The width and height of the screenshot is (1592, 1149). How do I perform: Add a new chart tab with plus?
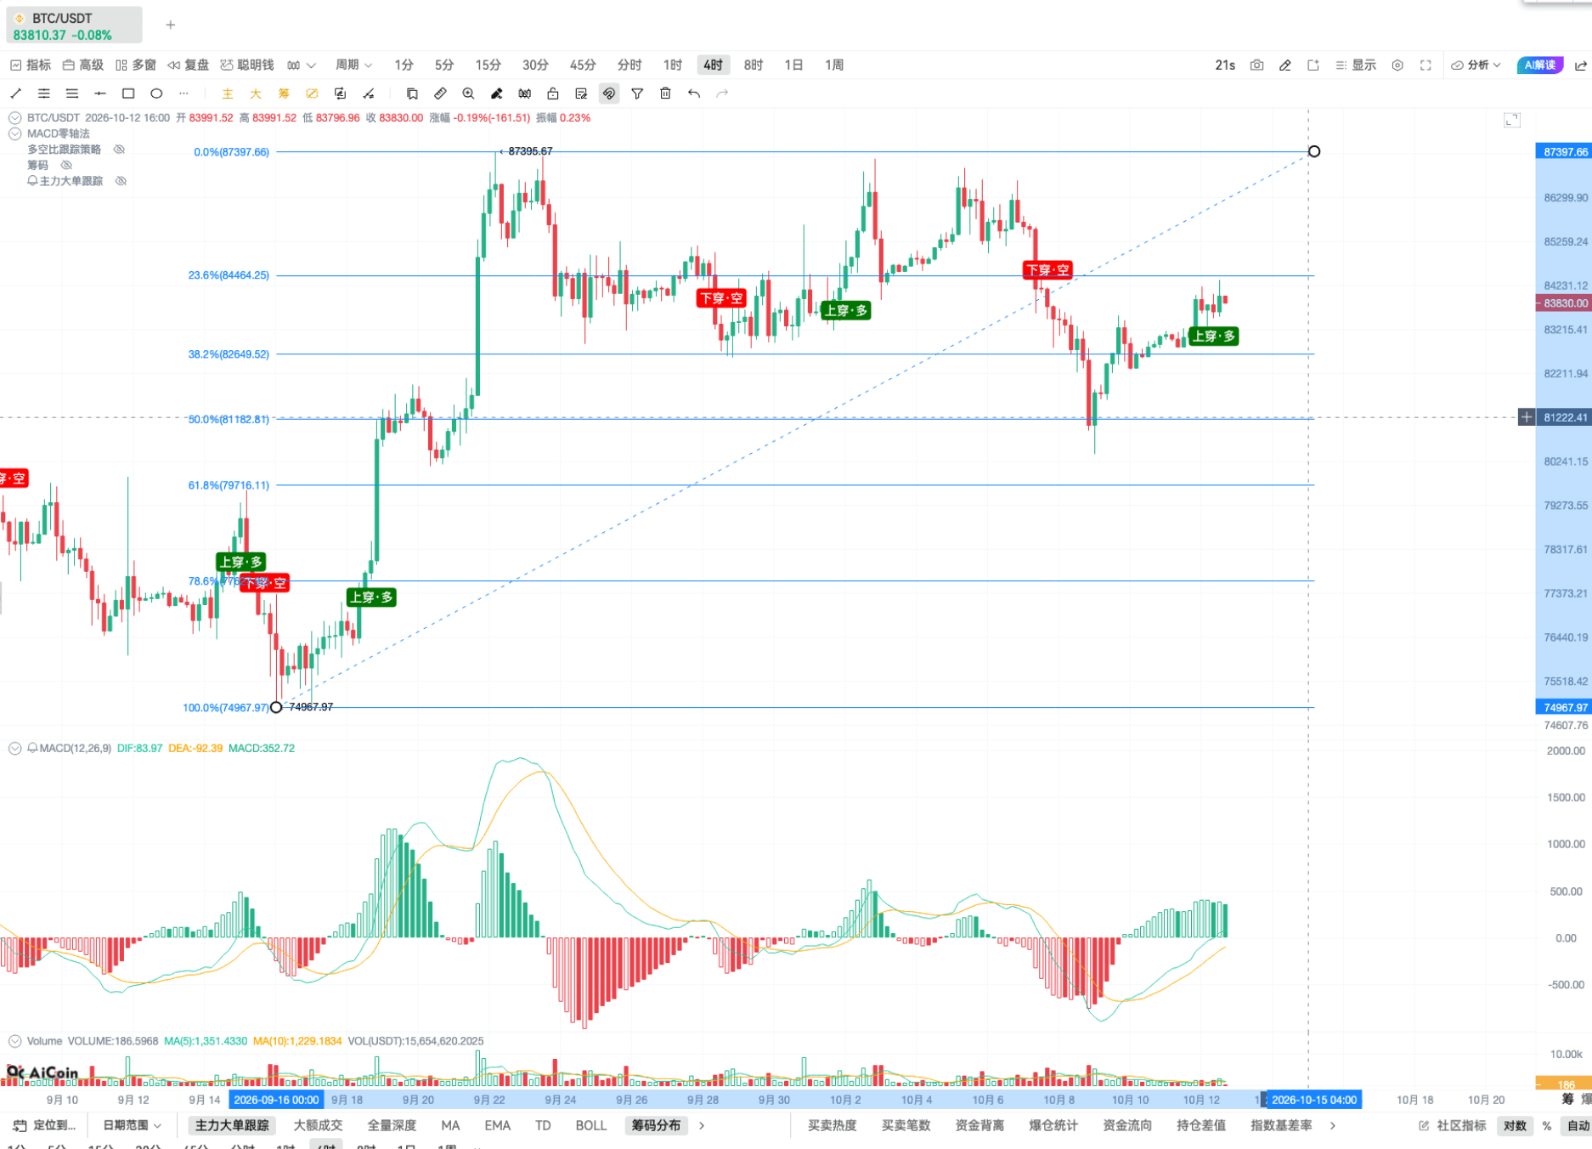click(170, 25)
